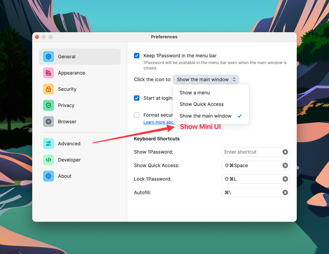This screenshot has height=254, width=329.
Task: Open the About 1Password icon
Action: (48, 176)
